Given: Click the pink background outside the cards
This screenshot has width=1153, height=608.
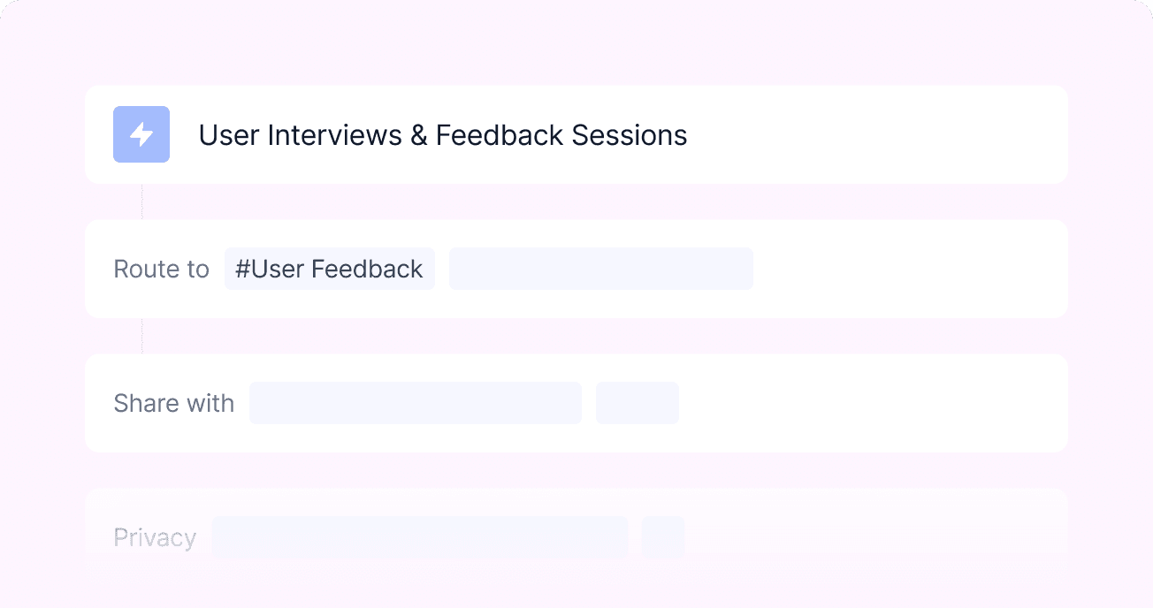Looking at the screenshot, I should tap(575, 42).
